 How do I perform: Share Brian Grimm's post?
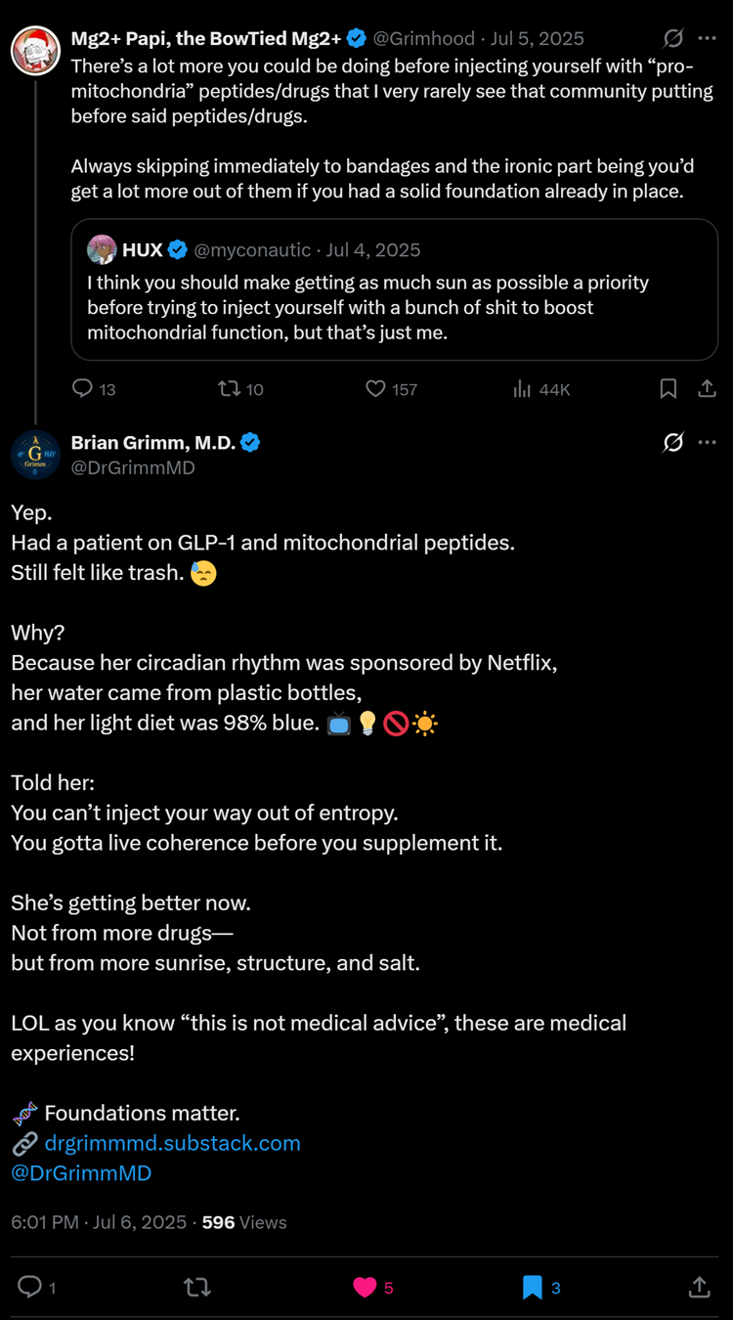[699, 1288]
